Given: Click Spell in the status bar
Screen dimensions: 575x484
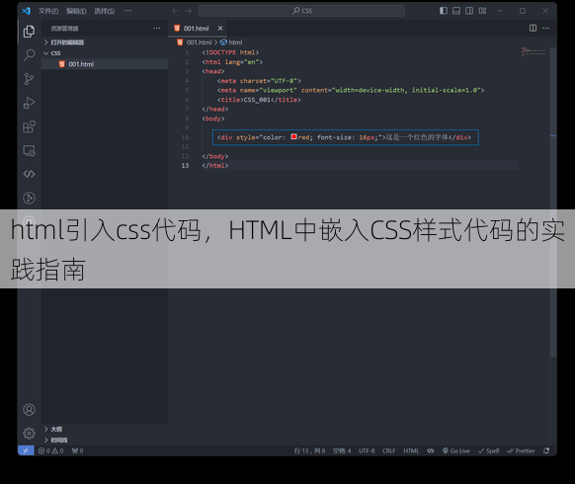Looking at the screenshot, I should [488, 450].
